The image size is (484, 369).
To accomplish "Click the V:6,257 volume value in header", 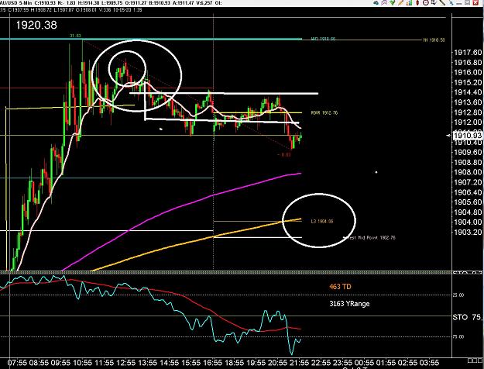I will (204, 3).
